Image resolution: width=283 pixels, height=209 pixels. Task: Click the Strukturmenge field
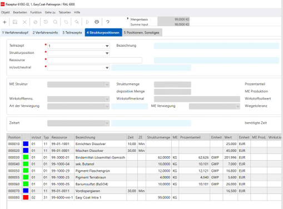[172, 84]
